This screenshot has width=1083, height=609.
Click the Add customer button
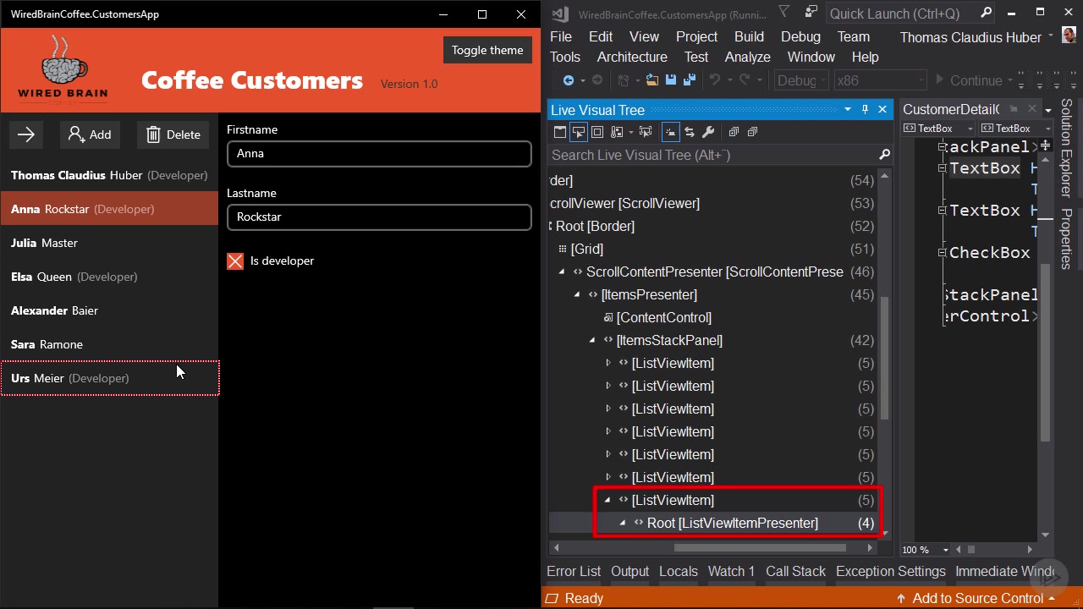(90, 134)
